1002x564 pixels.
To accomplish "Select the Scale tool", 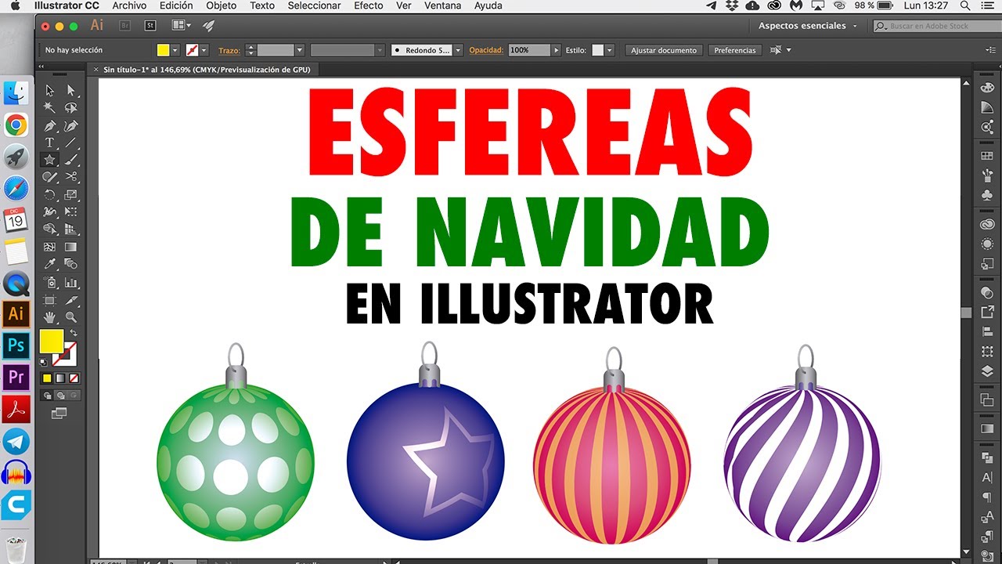I will [71, 195].
